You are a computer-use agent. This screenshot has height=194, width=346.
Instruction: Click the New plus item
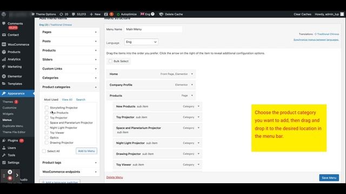click(x=95, y=14)
